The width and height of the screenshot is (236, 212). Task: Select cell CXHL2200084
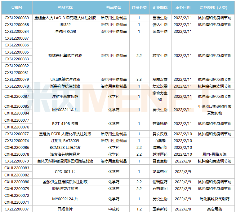coord(17,113)
